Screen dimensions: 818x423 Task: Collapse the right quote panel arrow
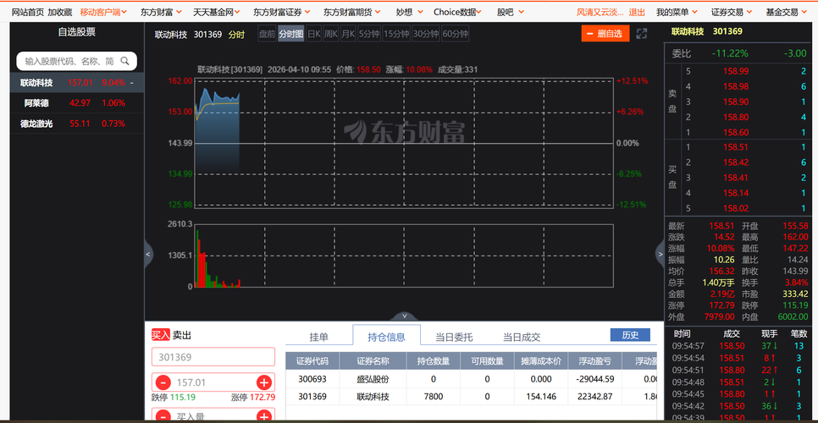point(660,254)
